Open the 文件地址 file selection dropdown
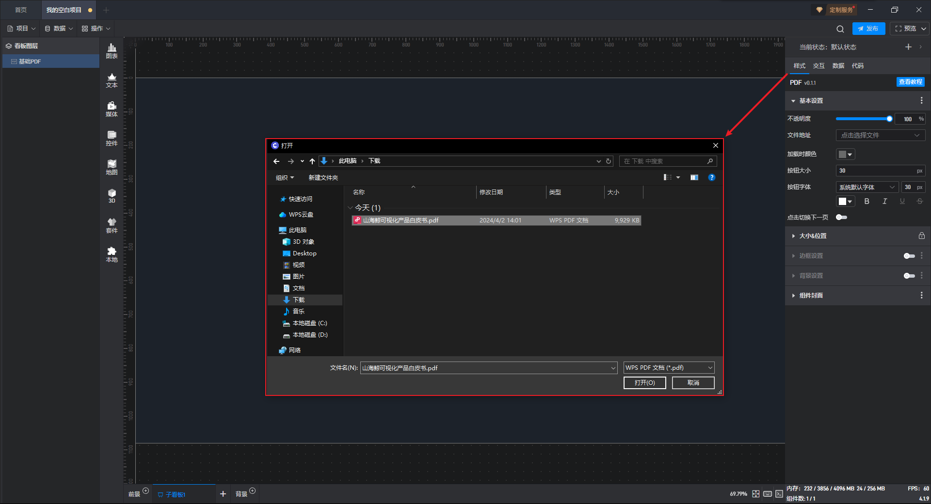Viewport: 931px width, 504px height. [880, 135]
